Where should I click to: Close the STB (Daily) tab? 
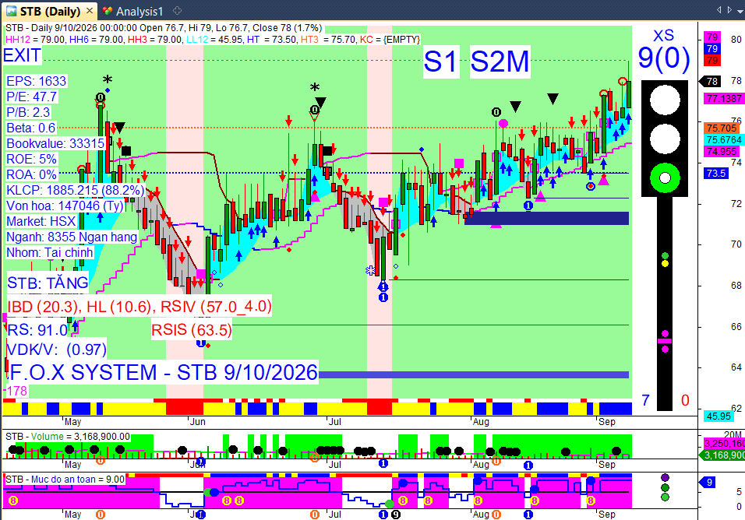(90, 11)
